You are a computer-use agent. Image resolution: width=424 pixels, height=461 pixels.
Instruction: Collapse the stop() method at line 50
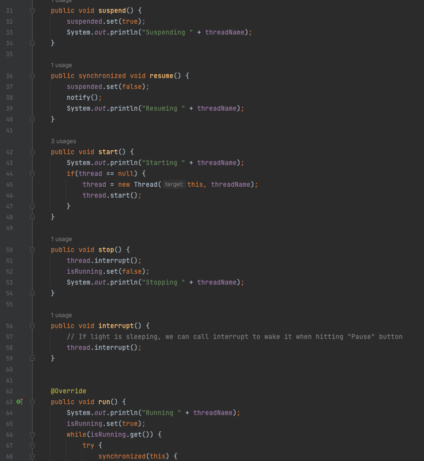[x=32, y=250]
